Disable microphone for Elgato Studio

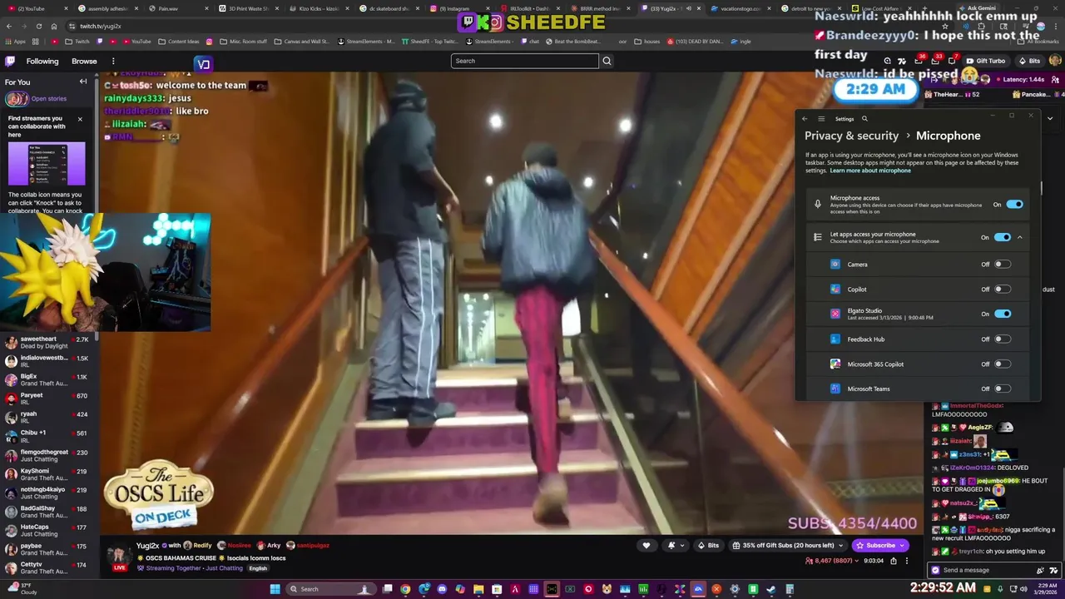(x=1003, y=314)
